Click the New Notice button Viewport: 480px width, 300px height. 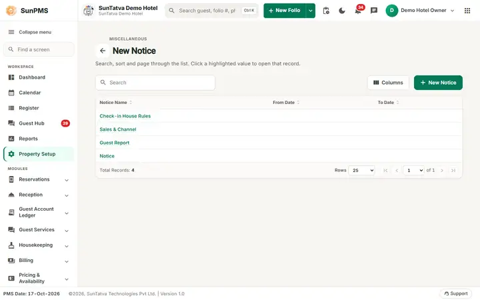[x=438, y=83]
